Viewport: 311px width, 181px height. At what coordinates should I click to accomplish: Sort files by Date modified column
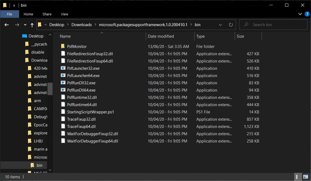[x=161, y=36]
